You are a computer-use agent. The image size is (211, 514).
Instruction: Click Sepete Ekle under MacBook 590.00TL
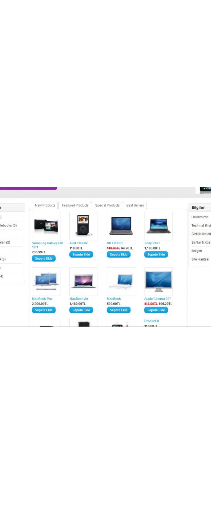pyautogui.click(x=118, y=310)
